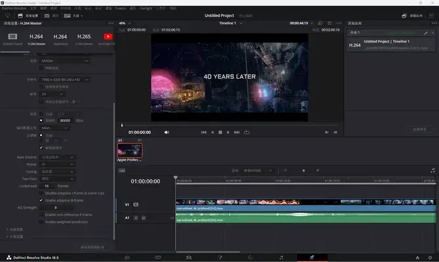Toggle Enable weighted prediction checkbox
Image resolution: width=439 pixels, height=262 pixels.
(x=41, y=222)
